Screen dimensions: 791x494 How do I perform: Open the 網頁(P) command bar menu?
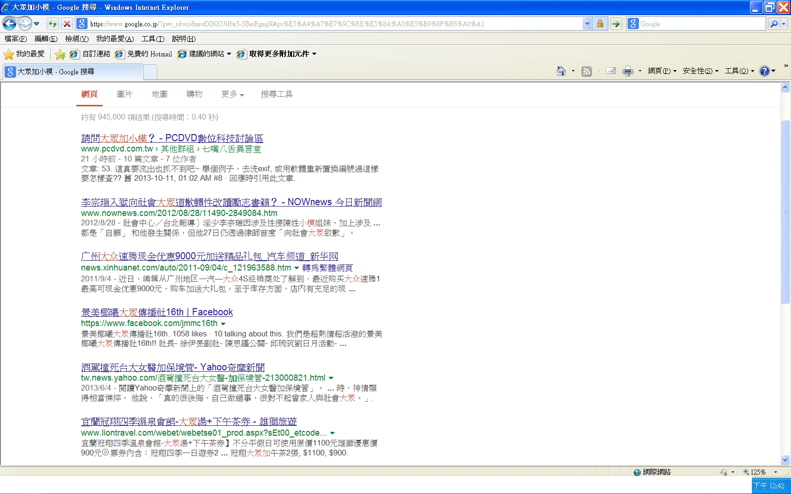click(x=662, y=71)
